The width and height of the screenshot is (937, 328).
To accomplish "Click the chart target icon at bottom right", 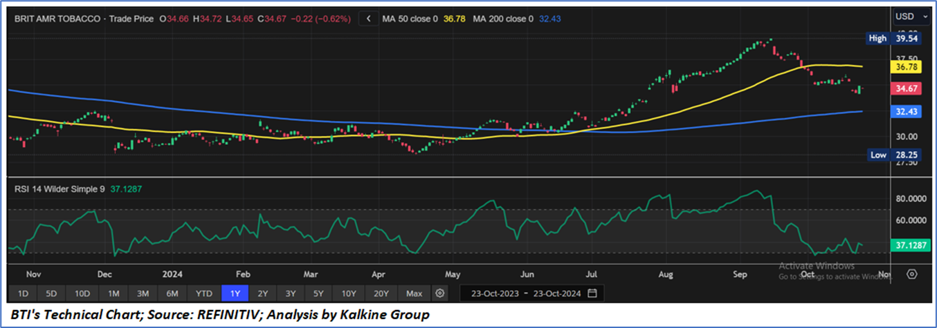I will (x=911, y=274).
